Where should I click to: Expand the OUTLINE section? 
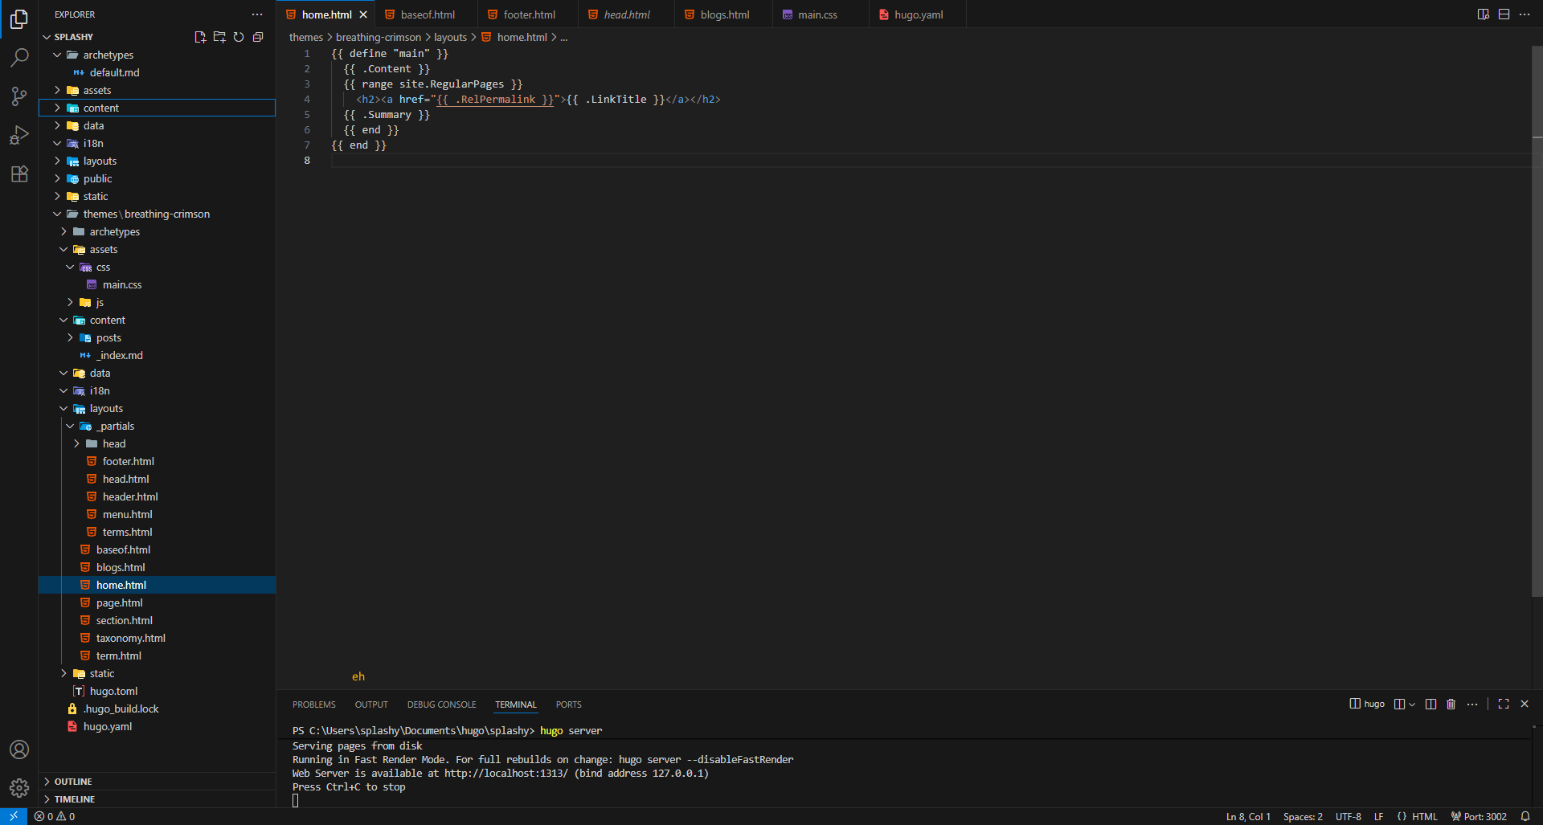(x=73, y=782)
